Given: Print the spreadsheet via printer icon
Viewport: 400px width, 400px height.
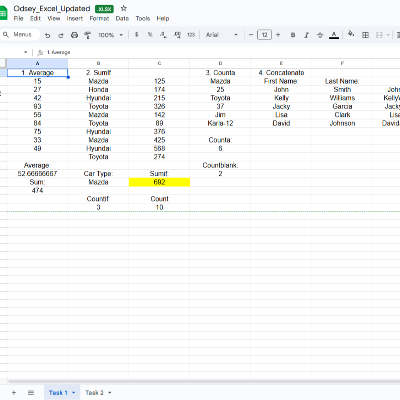Looking at the screenshot, I should coord(74,35).
